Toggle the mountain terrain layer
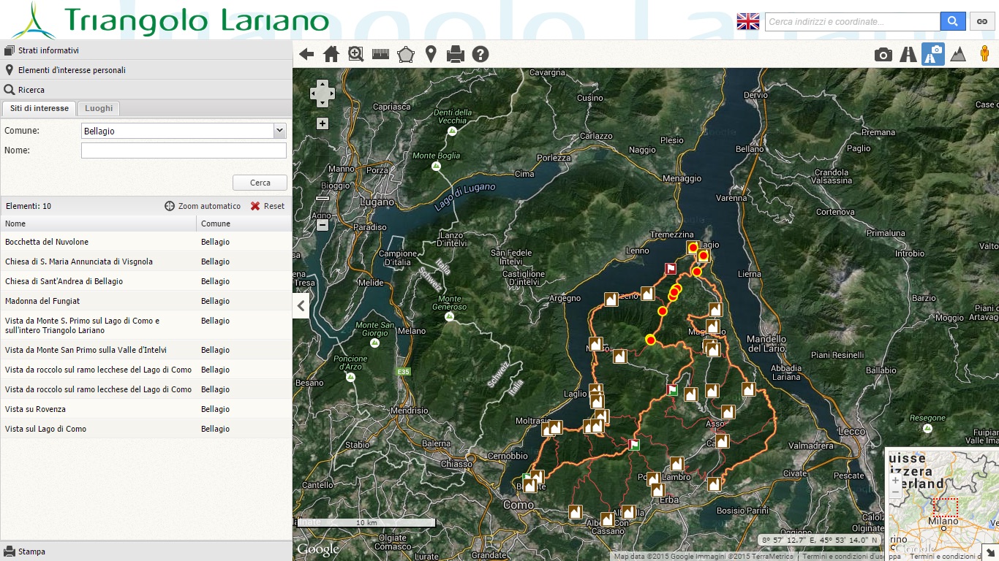The width and height of the screenshot is (999, 561). point(957,54)
